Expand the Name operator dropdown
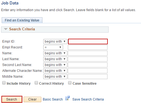This screenshot has width=141, height=105. click(55, 53)
